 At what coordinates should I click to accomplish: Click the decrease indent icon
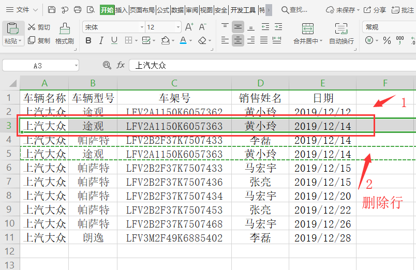click(x=265, y=27)
